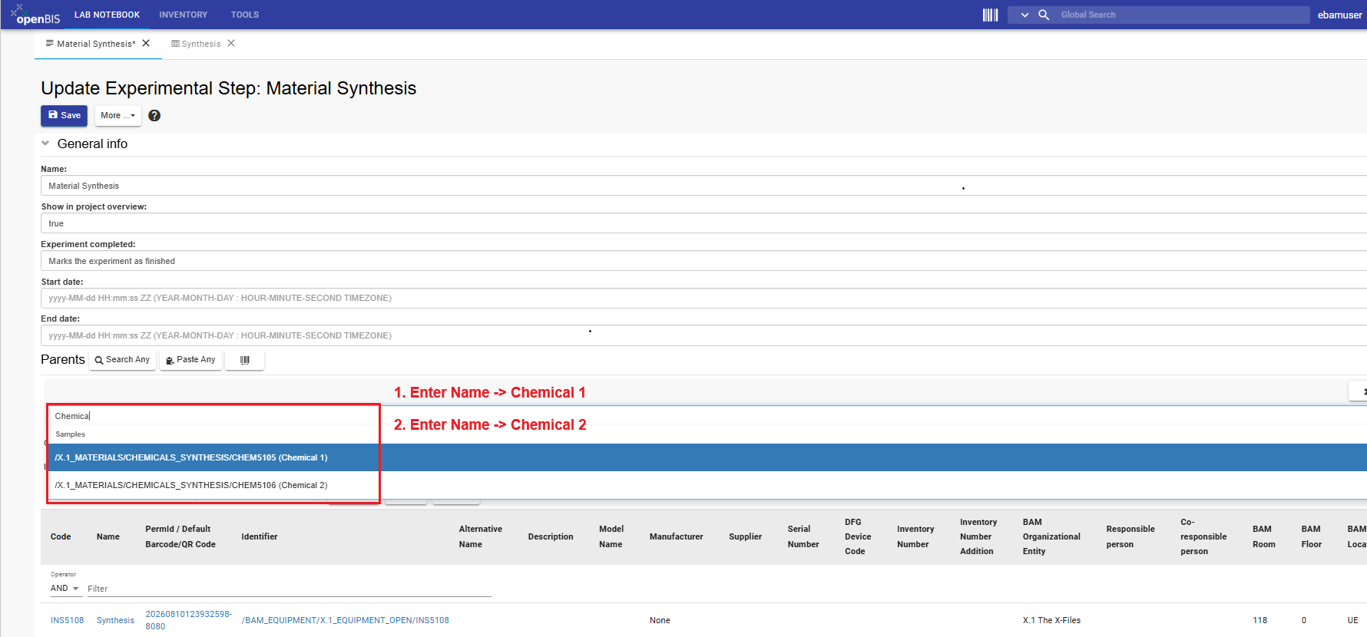Click the Start date field

tap(703, 298)
